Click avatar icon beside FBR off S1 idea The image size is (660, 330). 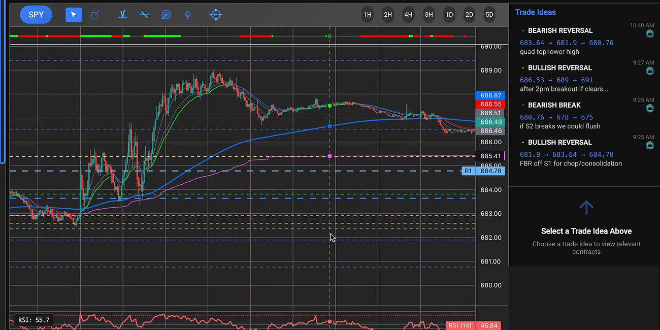[650, 145]
